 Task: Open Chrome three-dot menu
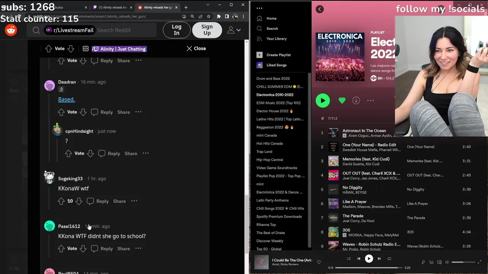tap(243, 16)
